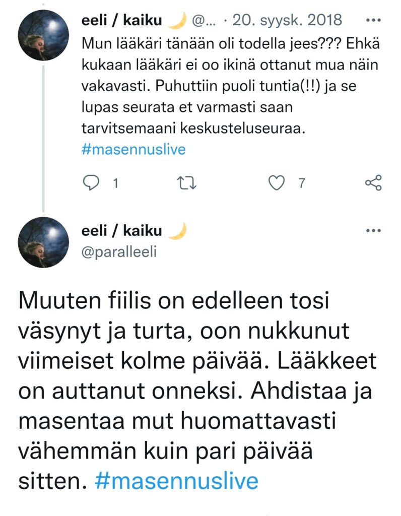
Task: Select 'eeli / kaiku' name above @paralleeli
Action: (x=121, y=231)
